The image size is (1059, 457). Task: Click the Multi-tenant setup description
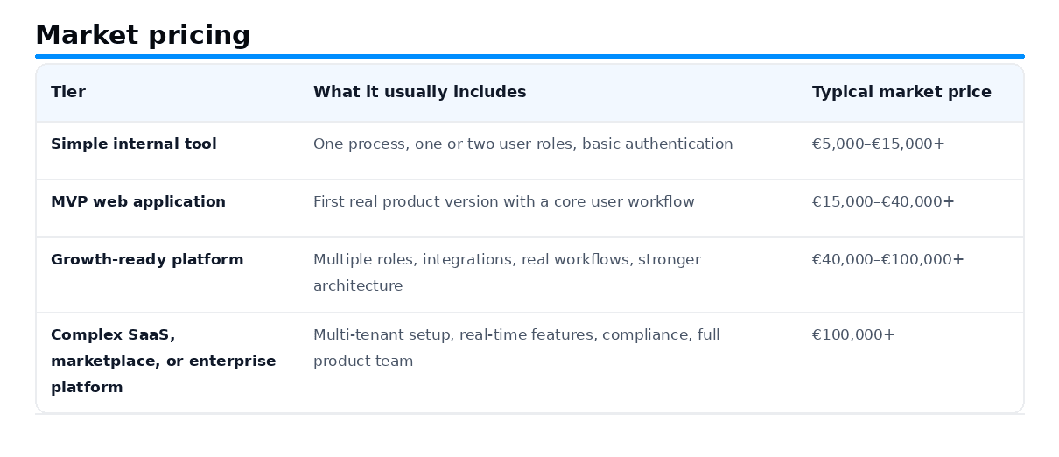pos(516,348)
